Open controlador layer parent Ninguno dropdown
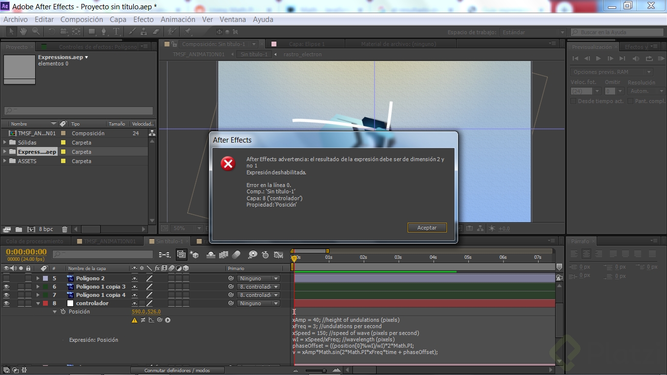The width and height of the screenshot is (667, 375). pos(259,303)
